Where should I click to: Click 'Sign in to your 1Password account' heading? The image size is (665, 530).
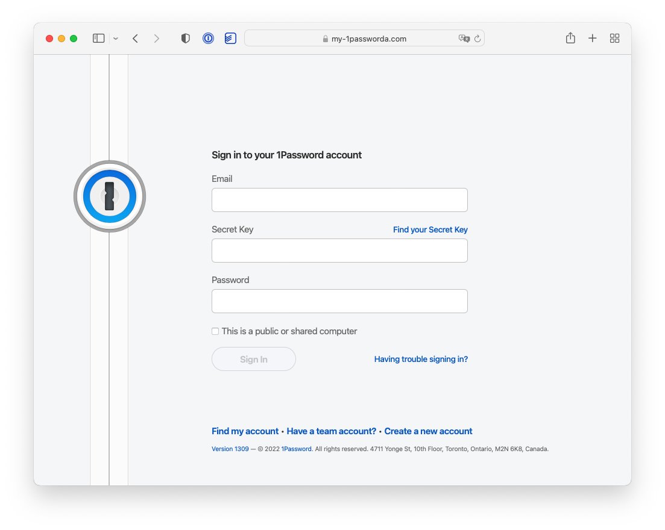coord(287,155)
